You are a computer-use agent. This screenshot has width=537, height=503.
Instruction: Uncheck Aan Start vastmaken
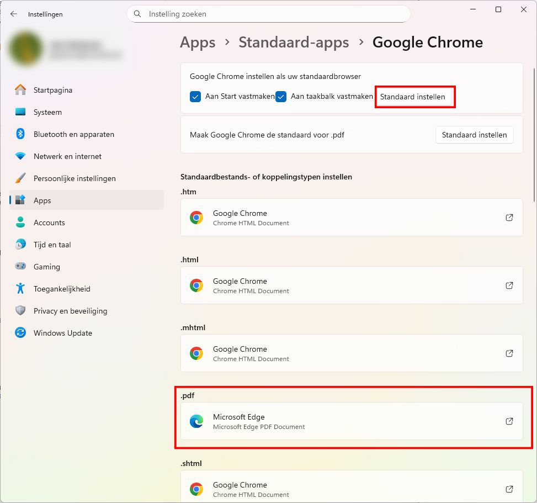195,97
